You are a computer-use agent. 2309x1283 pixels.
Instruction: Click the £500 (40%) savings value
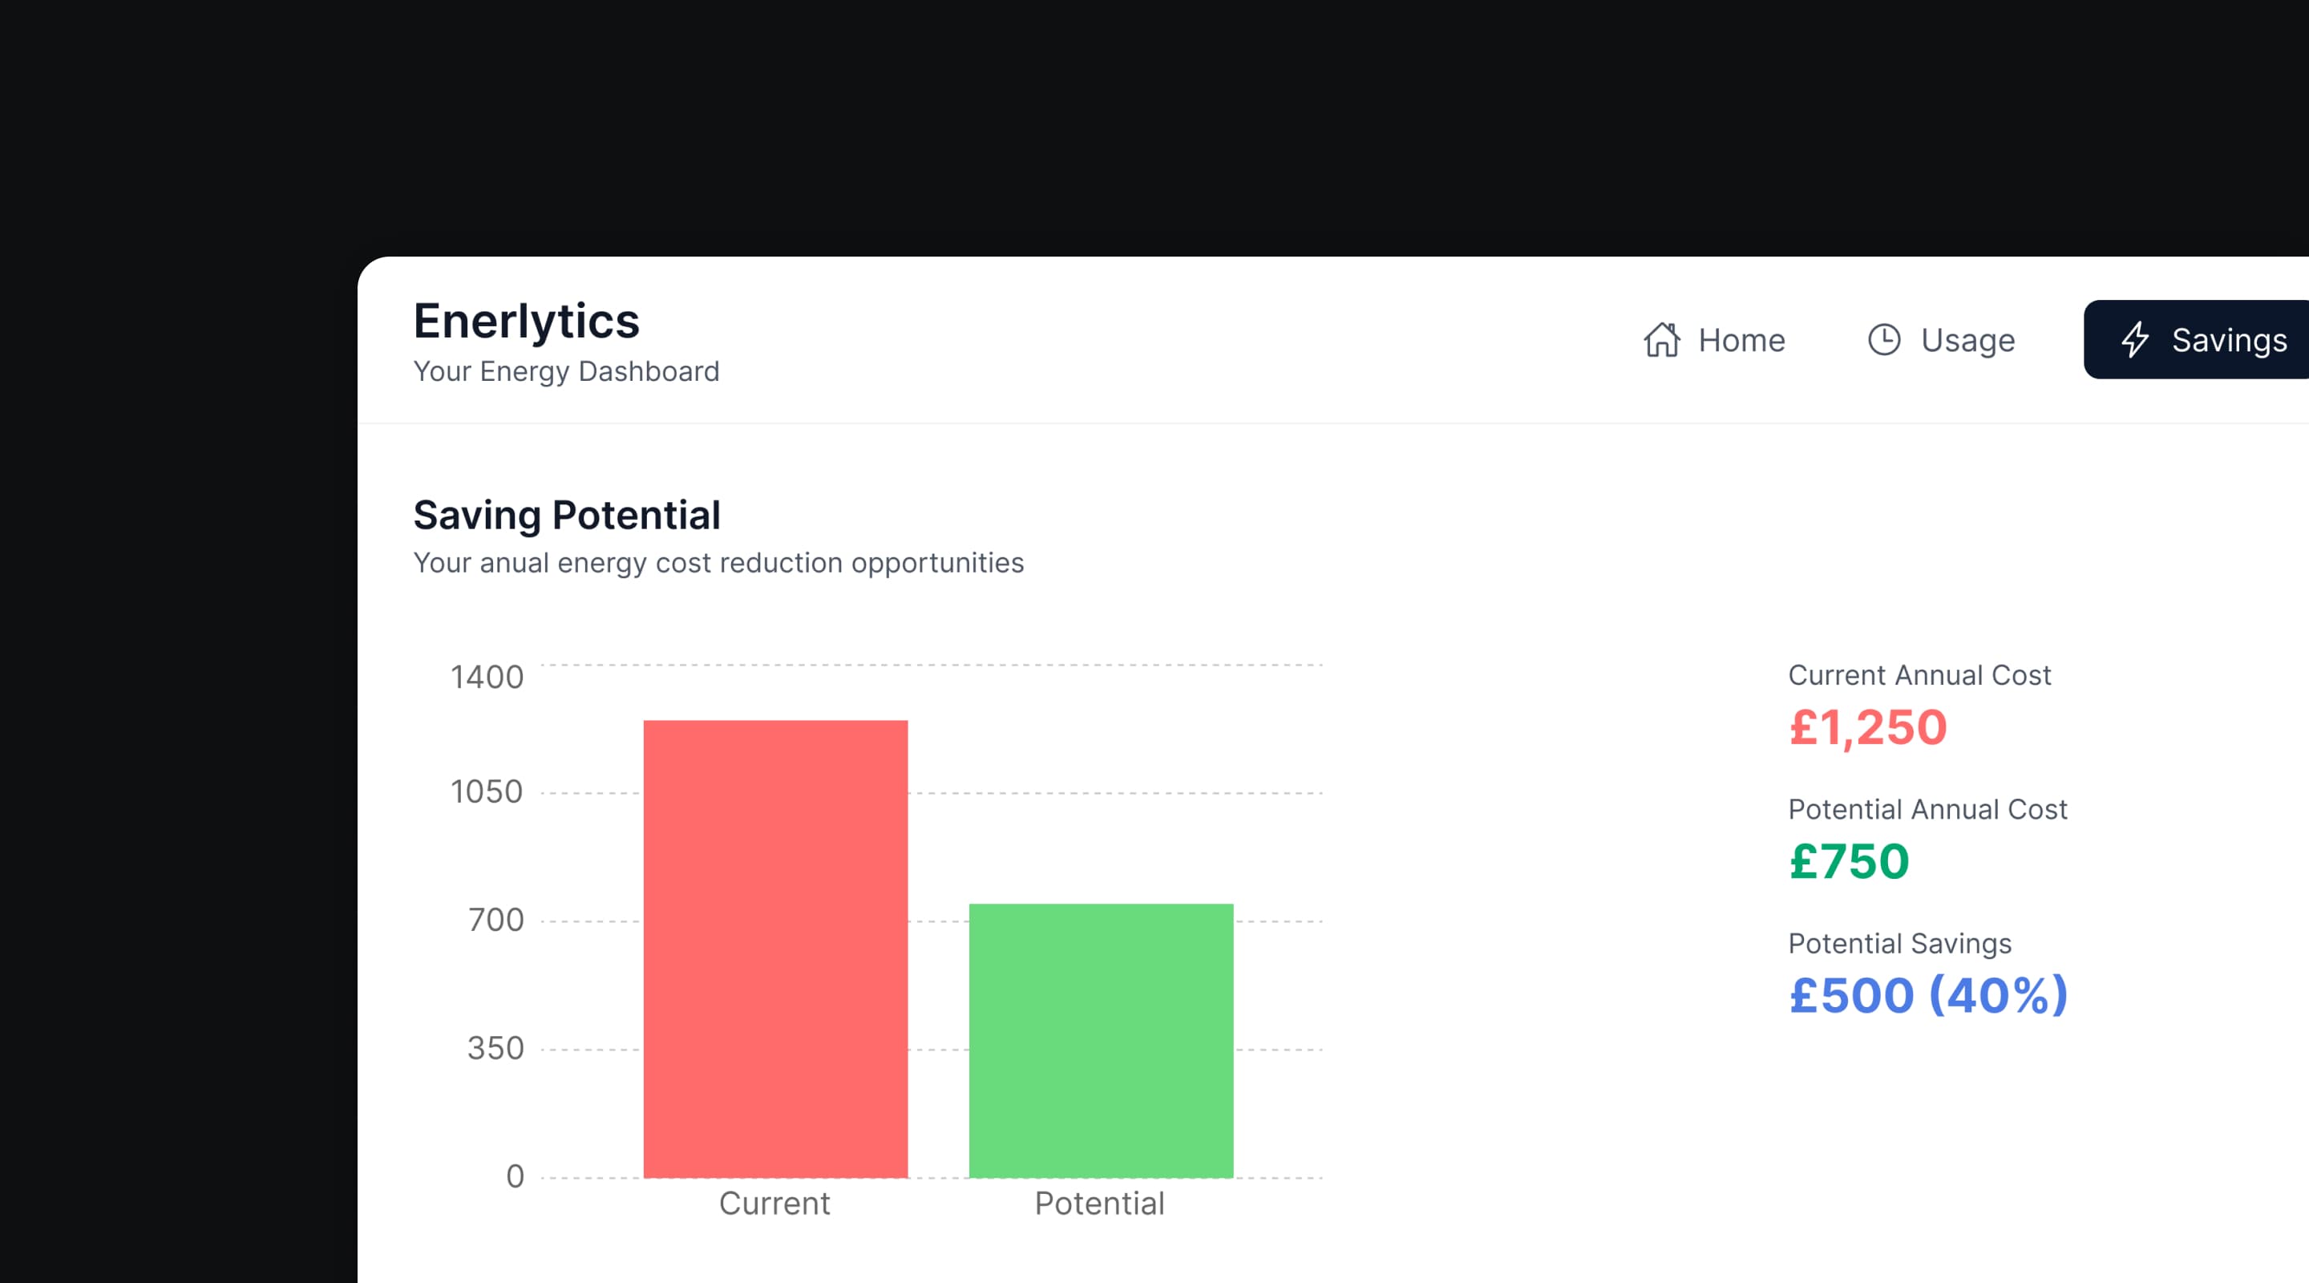point(1928,995)
